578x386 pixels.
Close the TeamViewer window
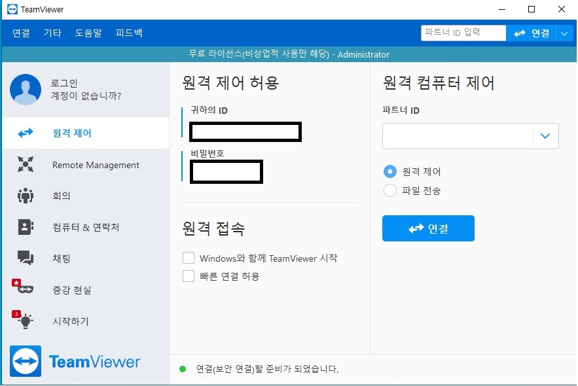pyautogui.click(x=562, y=9)
